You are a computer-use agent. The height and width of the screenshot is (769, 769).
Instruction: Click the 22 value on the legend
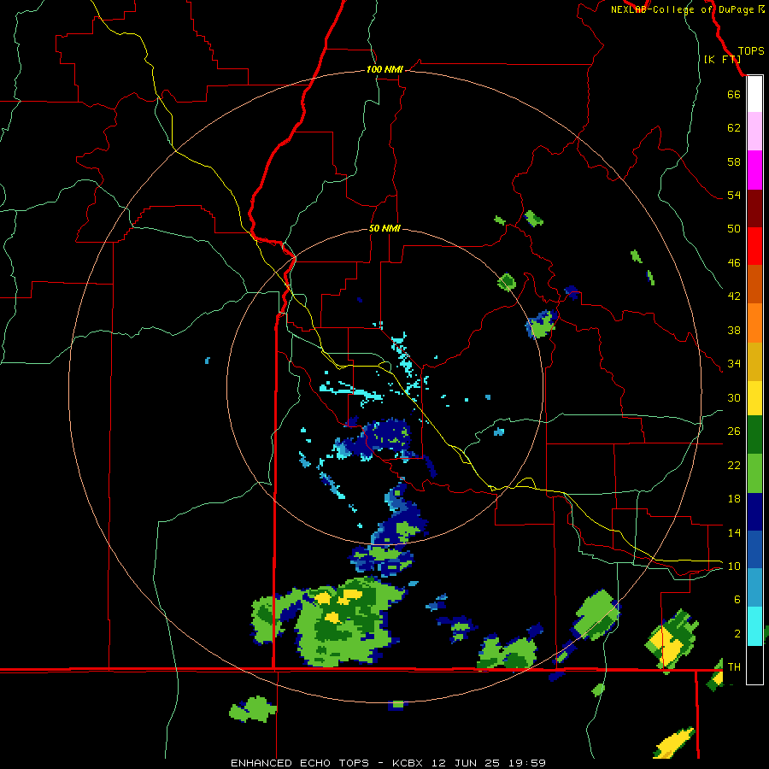(x=734, y=465)
